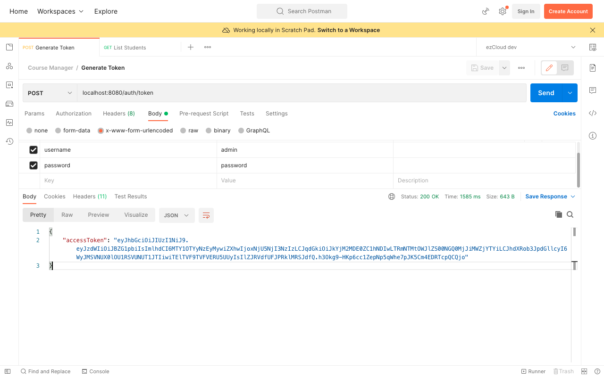Open the Workspaces dropdown

[x=60, y=11]
